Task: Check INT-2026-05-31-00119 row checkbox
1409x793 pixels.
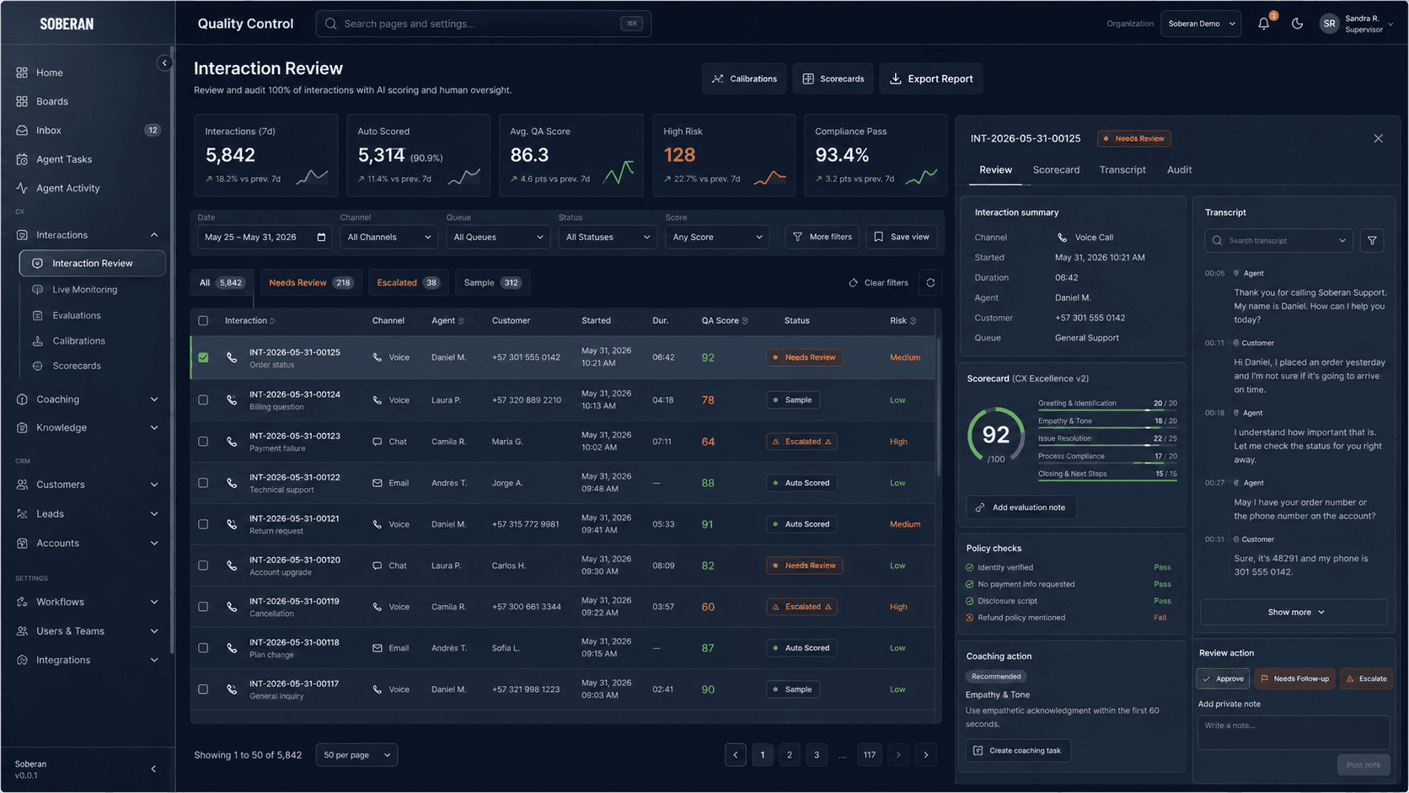Action: click(203, 607)
